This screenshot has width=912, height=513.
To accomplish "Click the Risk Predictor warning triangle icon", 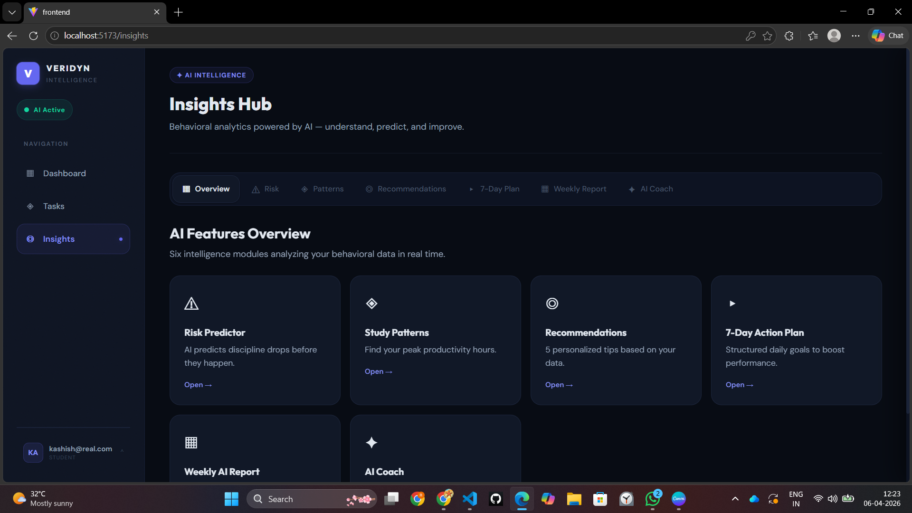I will coord(191,304).
